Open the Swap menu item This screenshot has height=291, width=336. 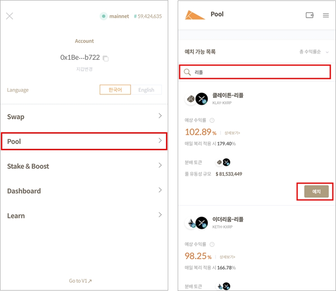[x=84, y=116]
